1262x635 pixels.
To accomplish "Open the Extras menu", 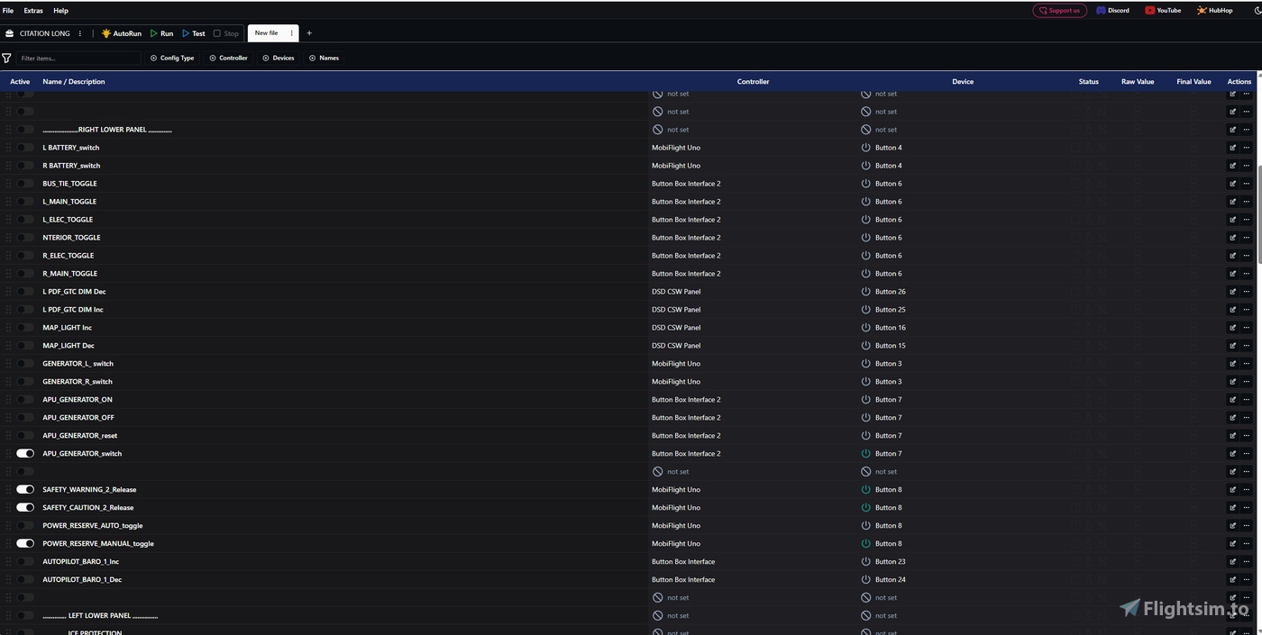I will tap(33, 11).
